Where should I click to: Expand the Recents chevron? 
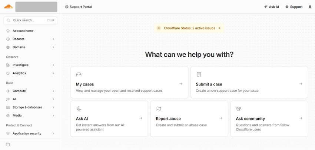(x=53, y=39)
